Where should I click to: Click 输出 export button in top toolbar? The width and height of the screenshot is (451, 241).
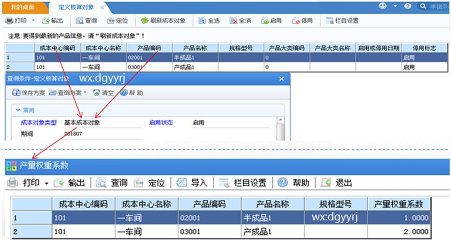pos(53,21)
